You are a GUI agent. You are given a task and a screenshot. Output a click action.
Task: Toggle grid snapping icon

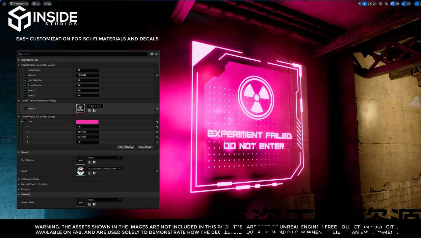392,4
